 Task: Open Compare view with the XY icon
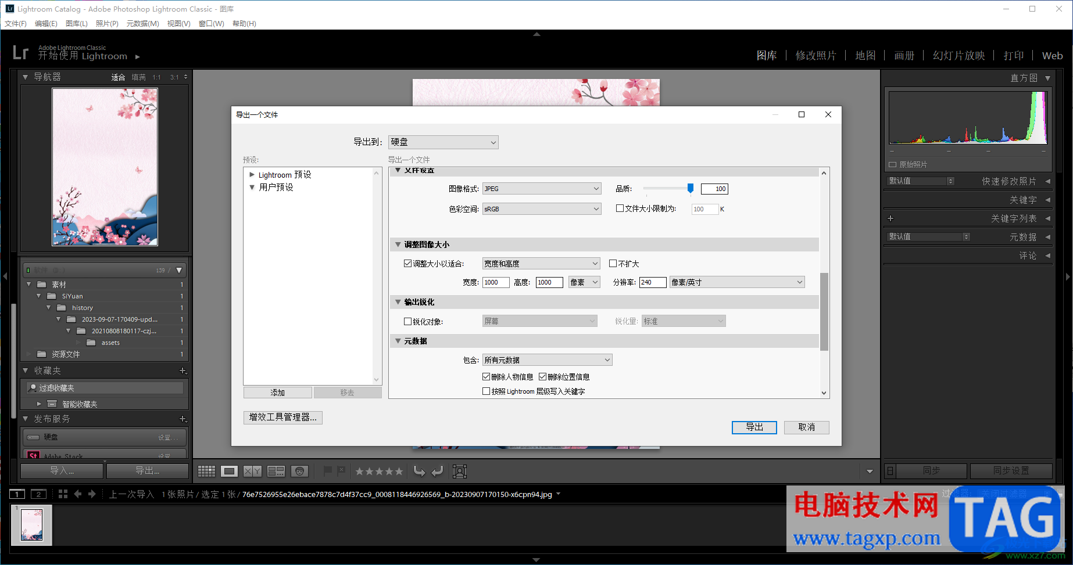click(x=251, y=471)
